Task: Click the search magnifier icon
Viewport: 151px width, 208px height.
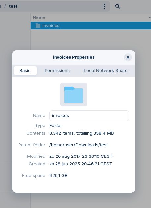Action: coord(117,6)
